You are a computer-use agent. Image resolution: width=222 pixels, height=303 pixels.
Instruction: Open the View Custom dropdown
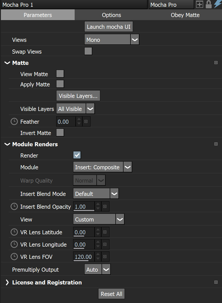coord(99,219)
